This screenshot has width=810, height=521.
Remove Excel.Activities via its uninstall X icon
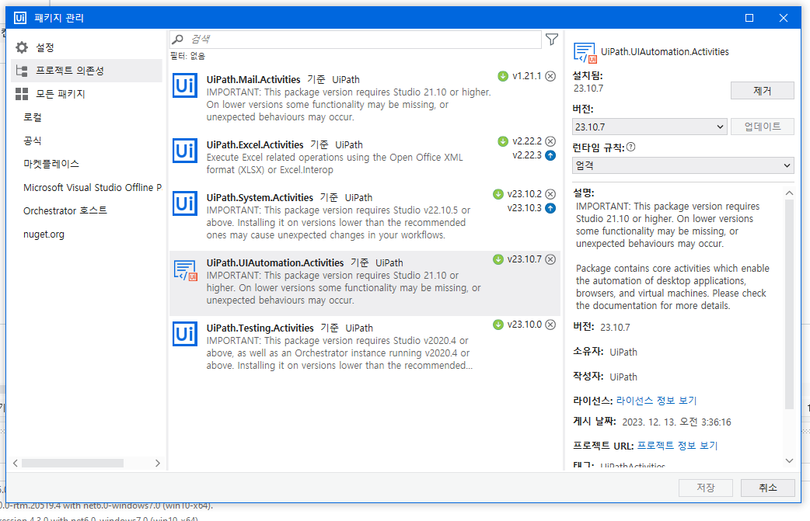point(550,141)
